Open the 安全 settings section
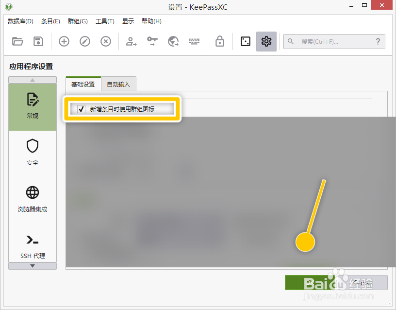Image resolution: width=396 pixels, height=310 pixels. click(x=32, y=152)
